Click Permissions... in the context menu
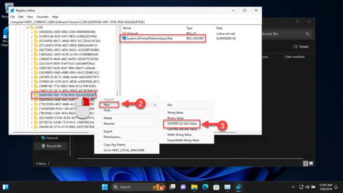 coord(113,137)
